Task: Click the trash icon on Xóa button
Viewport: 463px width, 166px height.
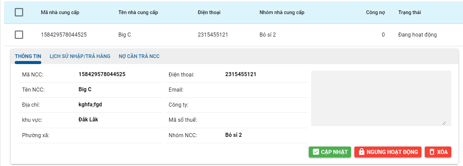Action: tap(432, 152)
